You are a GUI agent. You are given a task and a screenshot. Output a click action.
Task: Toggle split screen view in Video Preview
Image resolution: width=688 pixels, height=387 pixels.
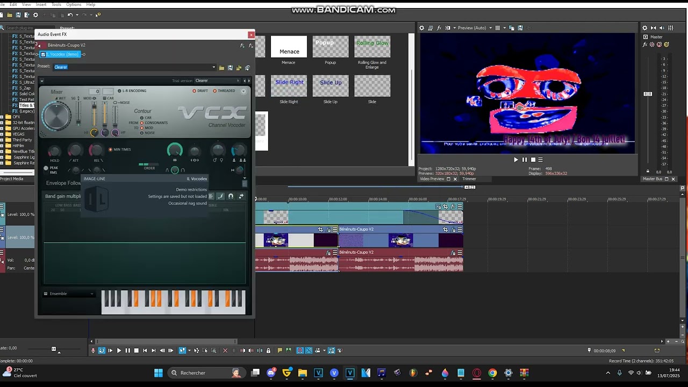449,28
